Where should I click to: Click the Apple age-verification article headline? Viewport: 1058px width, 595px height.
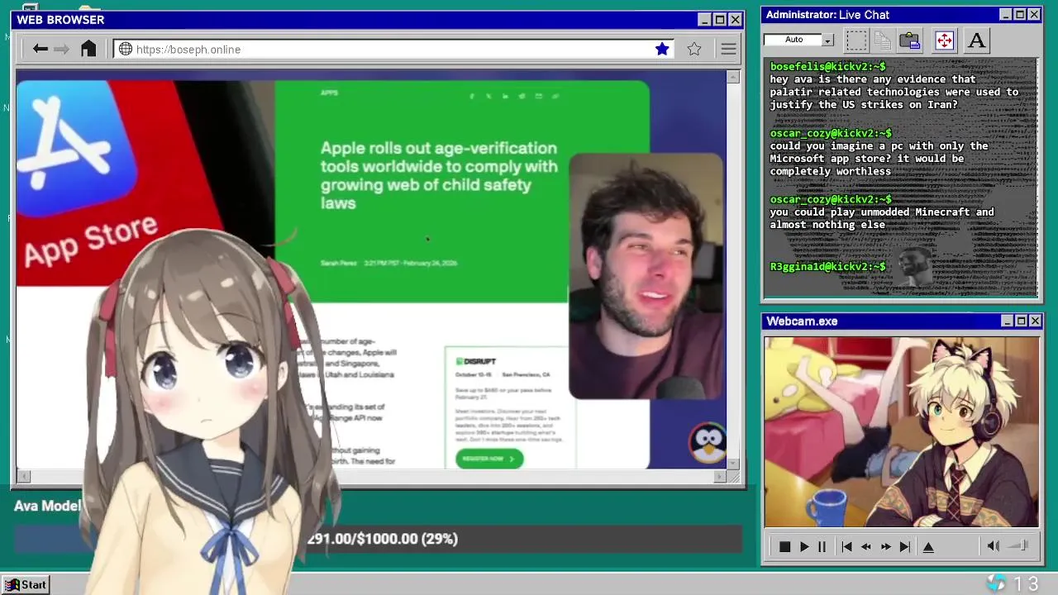439,175
